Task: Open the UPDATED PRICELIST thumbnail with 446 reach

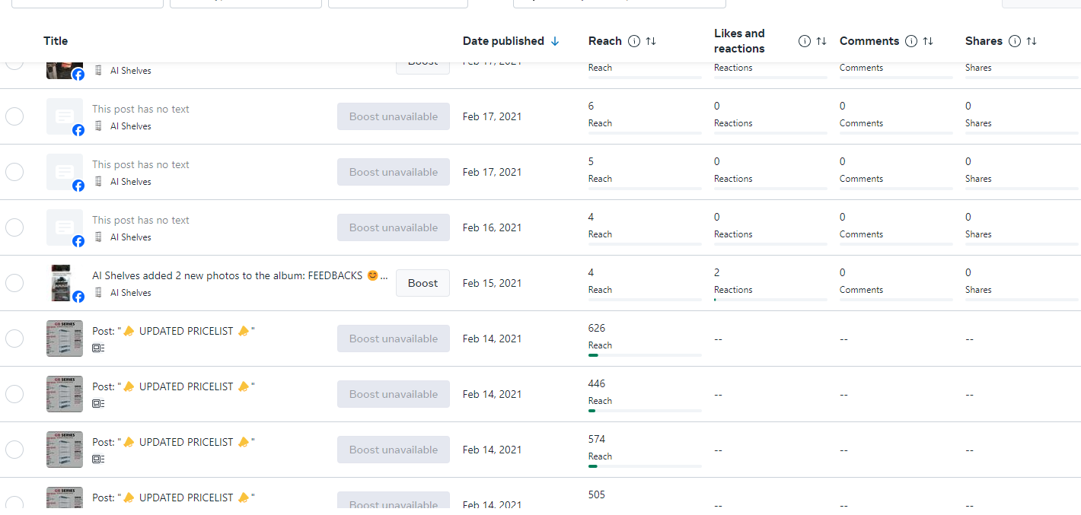Action: [64, 394]
